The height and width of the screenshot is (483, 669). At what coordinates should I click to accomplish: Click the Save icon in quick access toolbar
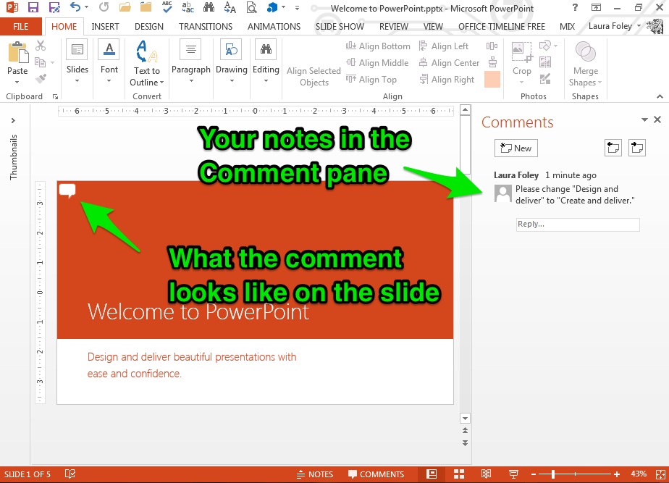33,7
